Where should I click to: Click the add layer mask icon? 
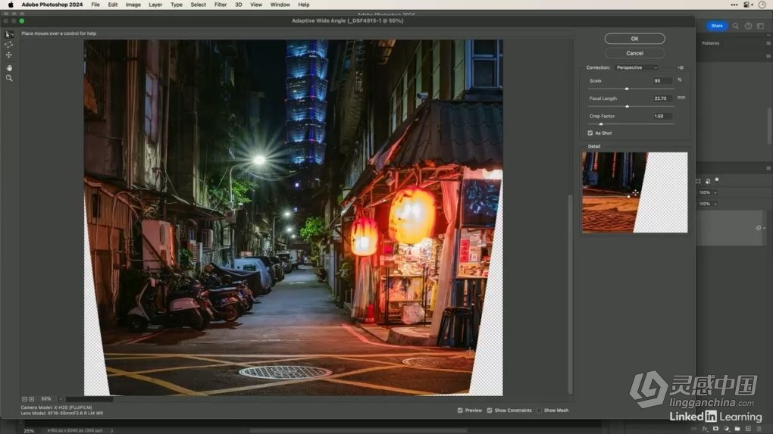point(716,429)
